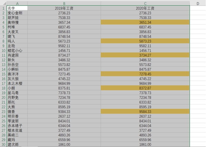Select highlighted cell 7278.45
The image size is (206, 147).
145,74
